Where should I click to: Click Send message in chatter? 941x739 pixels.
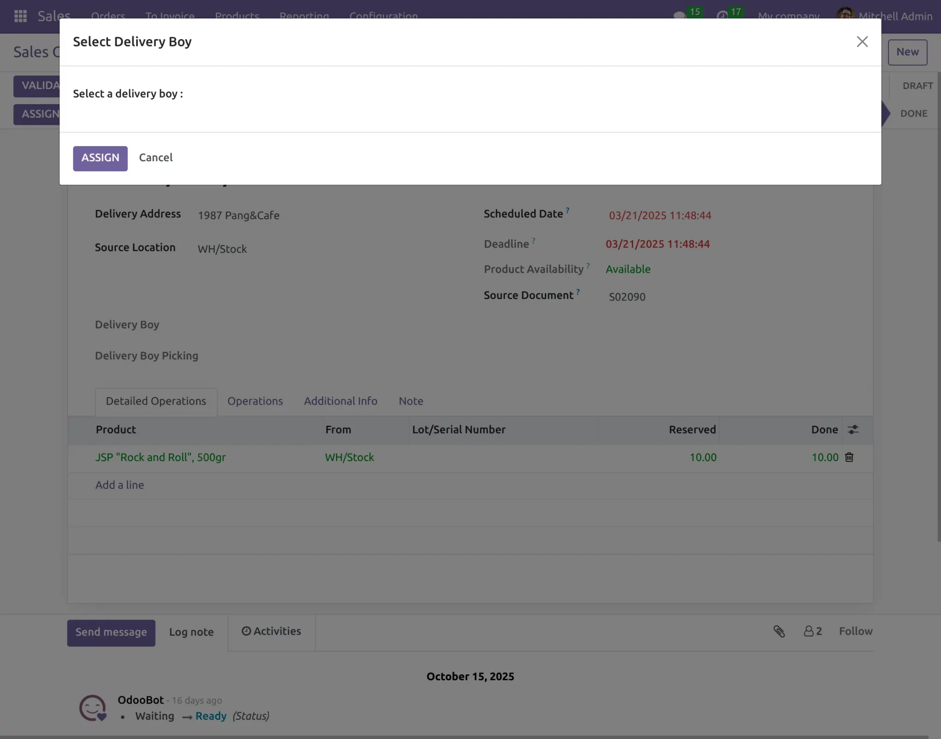(111, 633)
